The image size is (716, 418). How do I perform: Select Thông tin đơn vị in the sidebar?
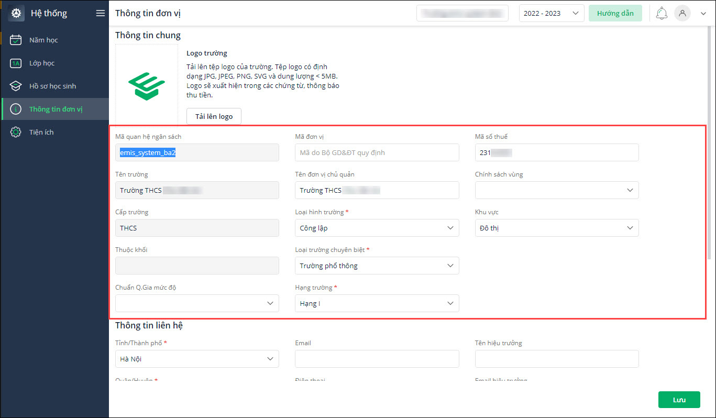pos(54,109)
